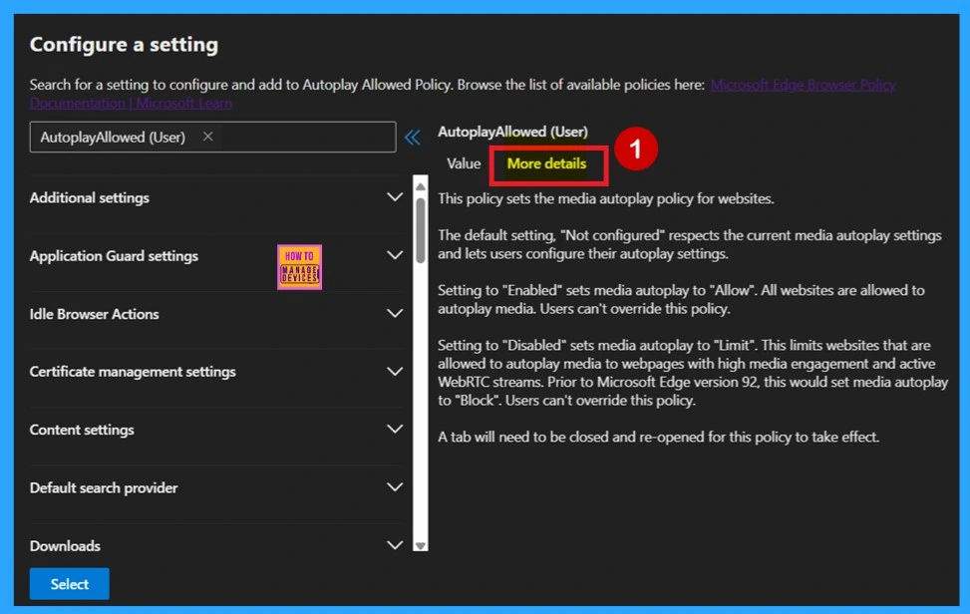The image size is (970, 614).
Task: Select the Additional settings category label
Action: (90, 198)
